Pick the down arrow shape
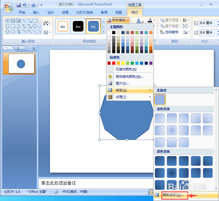The image size is (219, 201). coord(7,32)
